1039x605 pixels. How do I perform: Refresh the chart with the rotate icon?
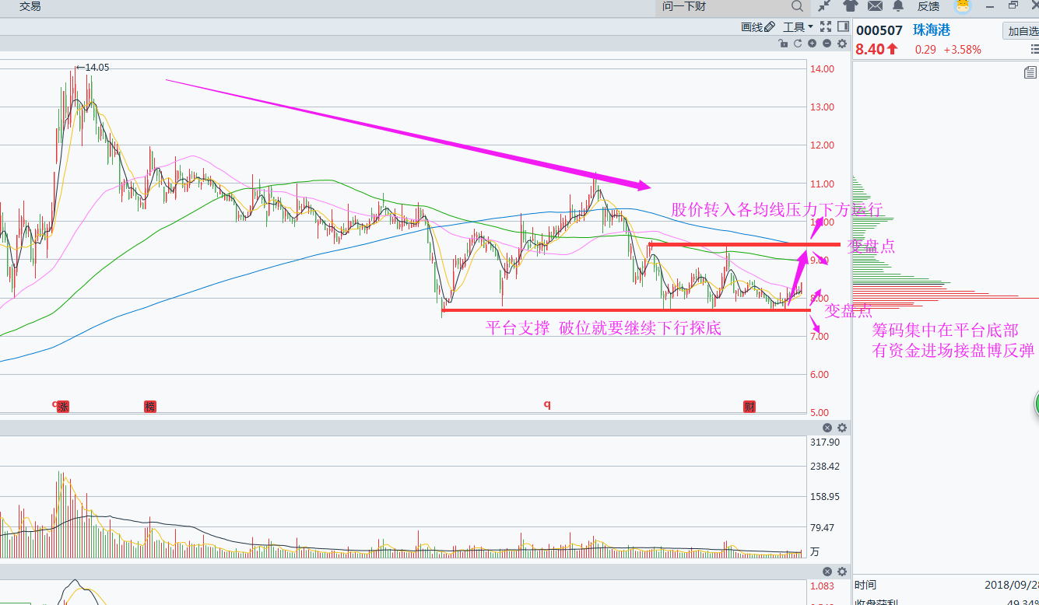[x=797, y=44]
